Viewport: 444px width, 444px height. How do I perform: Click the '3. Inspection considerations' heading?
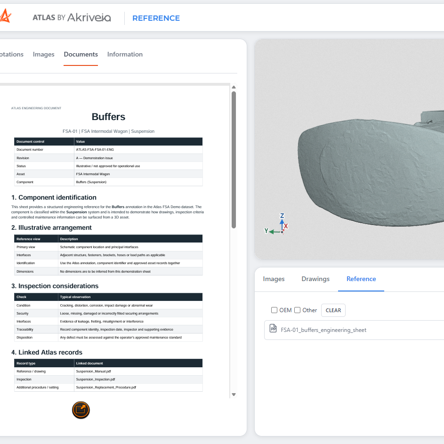(55, 286)
